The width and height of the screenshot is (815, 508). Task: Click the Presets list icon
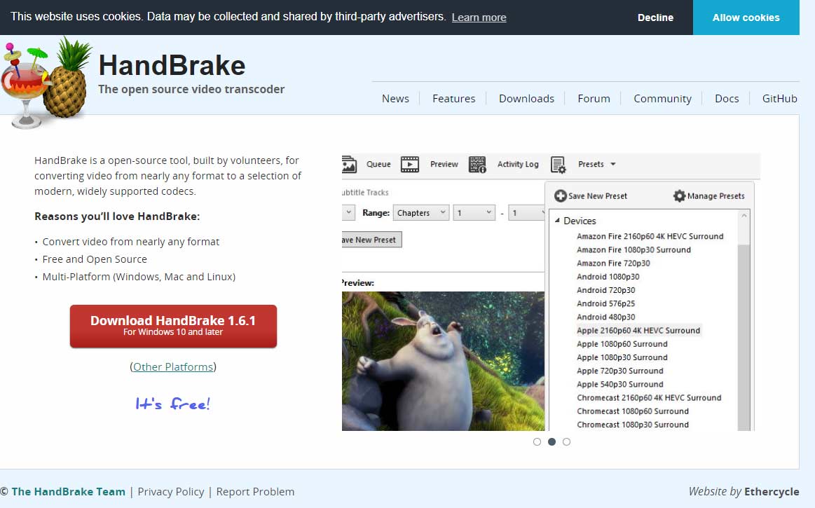559,164
